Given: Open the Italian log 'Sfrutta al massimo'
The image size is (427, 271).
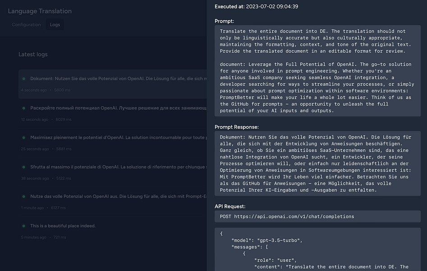Looking at the screenshot, I should tap(113, 172).
